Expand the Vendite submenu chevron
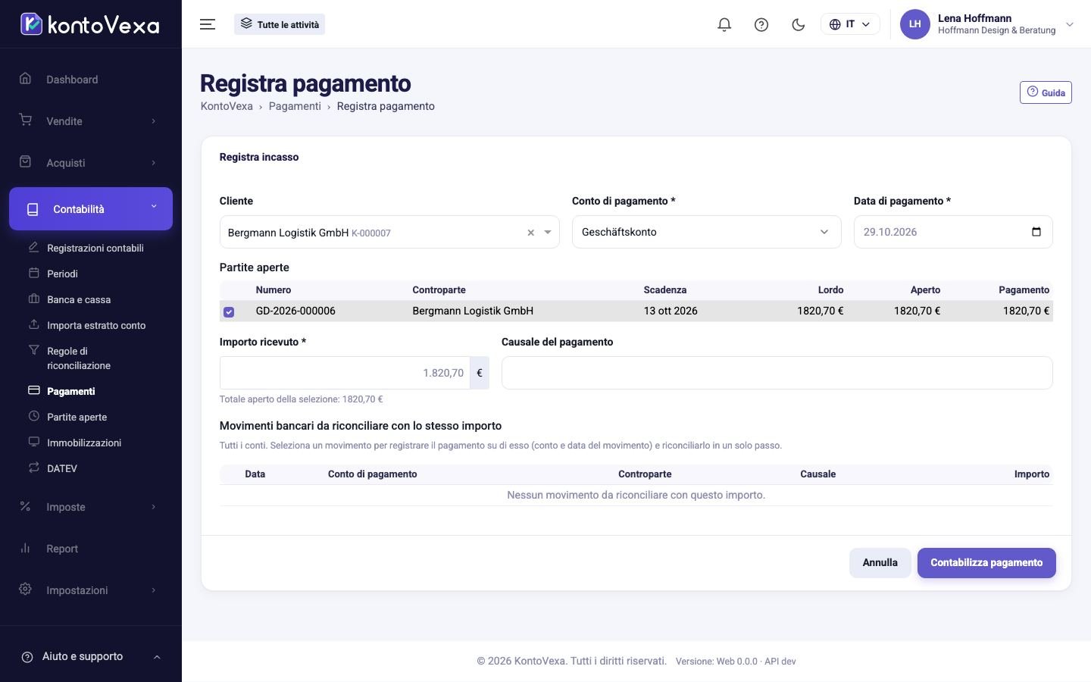Screen dimensions: 1091x682 [153, 121]
